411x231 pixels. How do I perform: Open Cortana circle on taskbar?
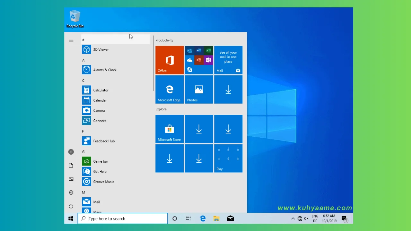[175, 218]
